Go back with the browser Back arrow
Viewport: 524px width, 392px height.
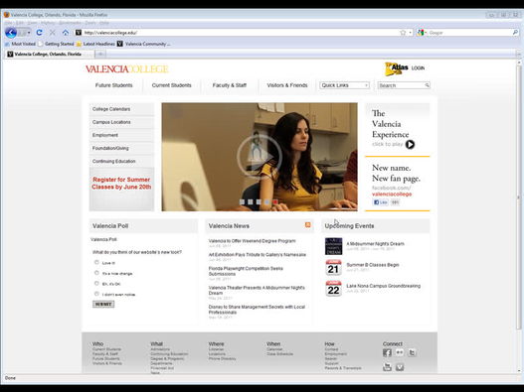click(x=11, y=33)
